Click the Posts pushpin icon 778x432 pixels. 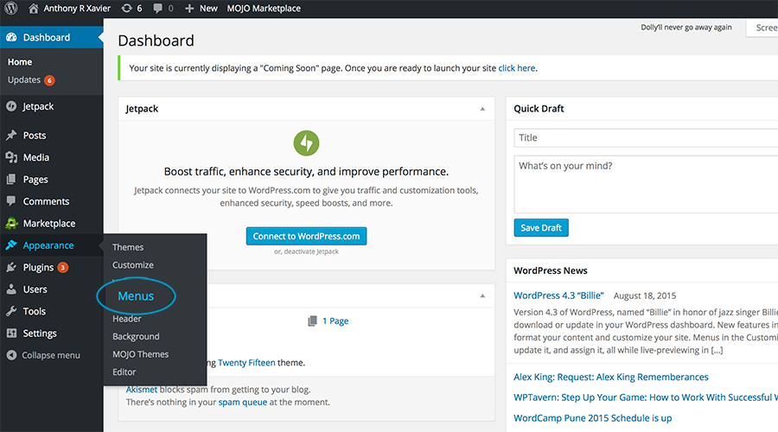click(11, 135)
